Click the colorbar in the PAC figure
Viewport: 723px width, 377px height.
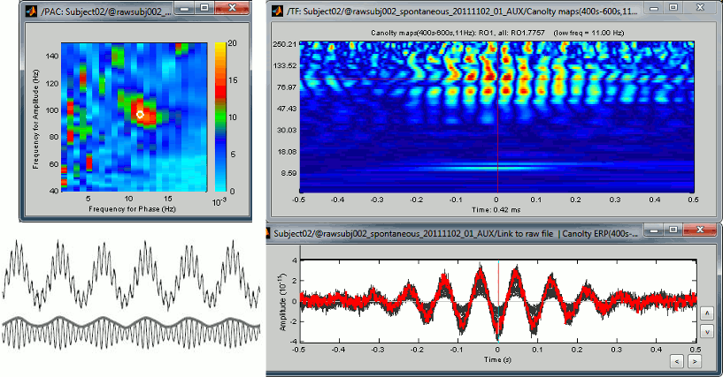pyautogui.click(x=221, y=117)
